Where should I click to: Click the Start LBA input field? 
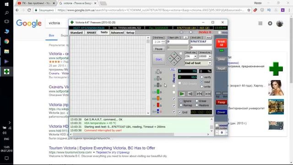pyautogui.click(x=177, y=42)
